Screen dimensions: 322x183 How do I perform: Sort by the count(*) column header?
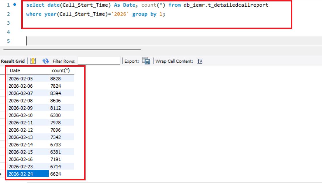(61, 70)
